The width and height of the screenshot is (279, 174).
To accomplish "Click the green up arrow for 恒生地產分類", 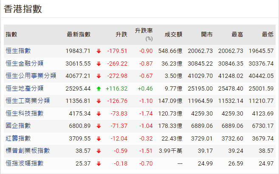I will [99, 88].
